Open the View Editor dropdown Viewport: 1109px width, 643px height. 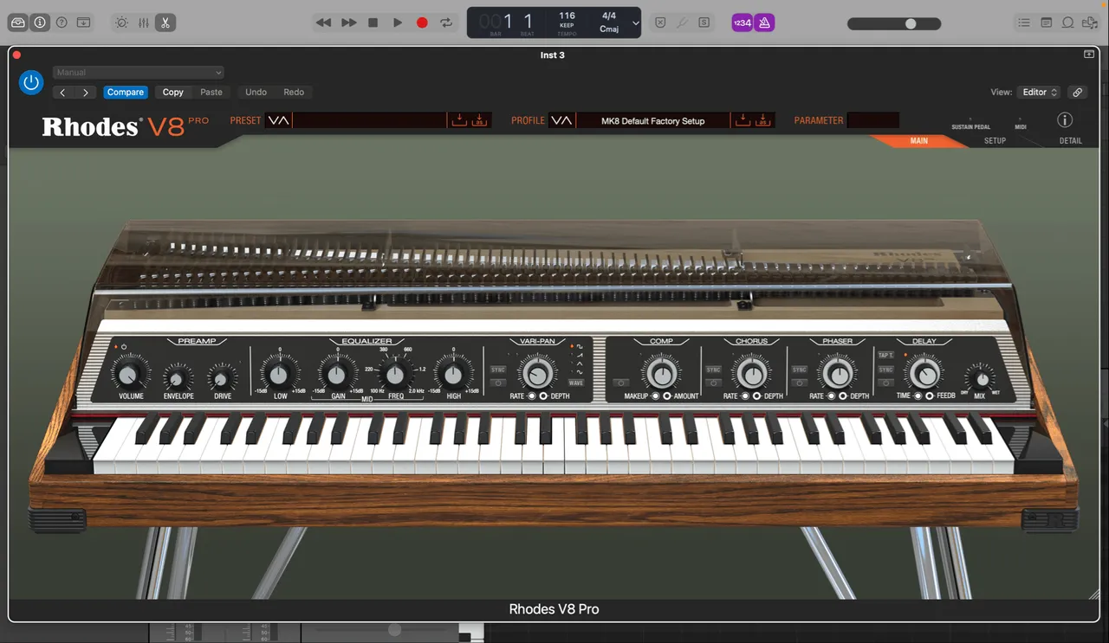click(x=1039, y=93)
